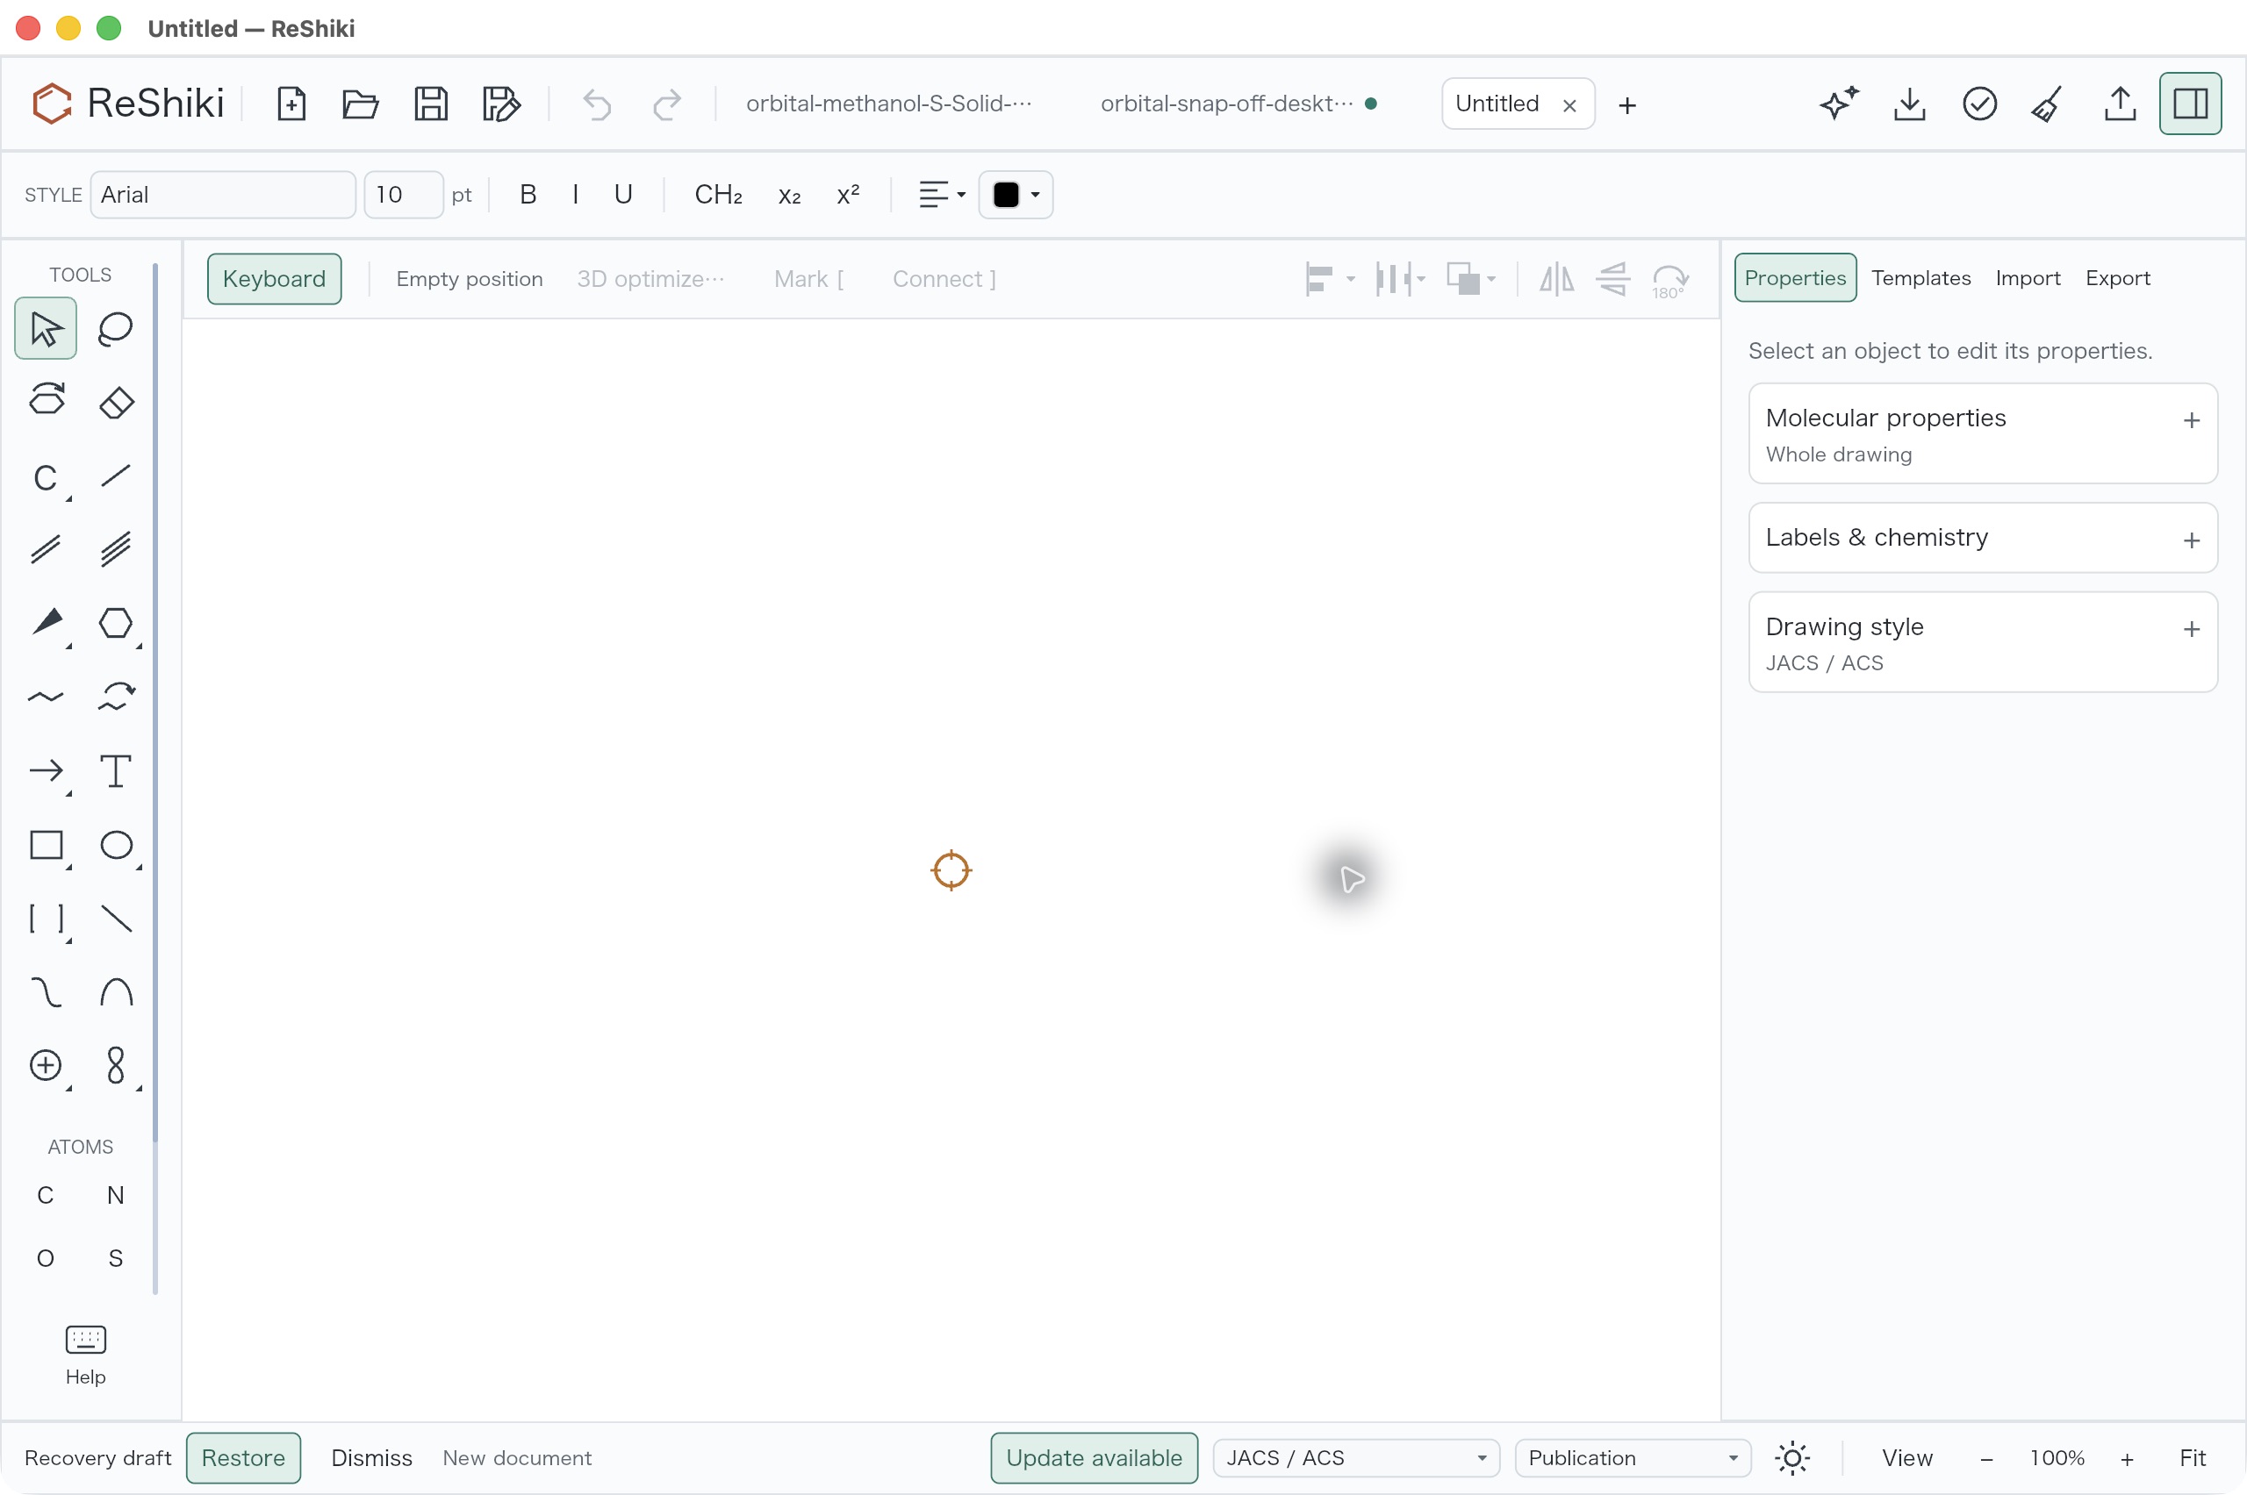Toggle underline formatting
2247x1495 pixels.
623,195
